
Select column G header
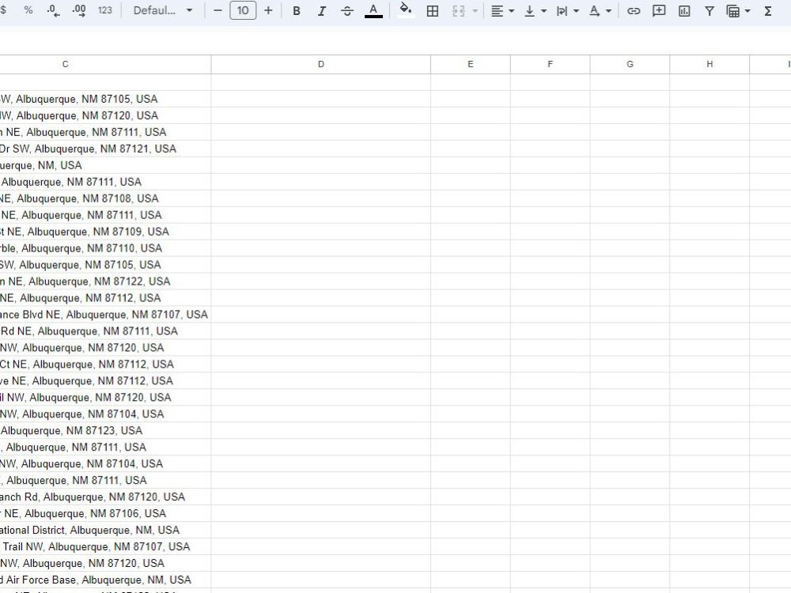point(630,64)
